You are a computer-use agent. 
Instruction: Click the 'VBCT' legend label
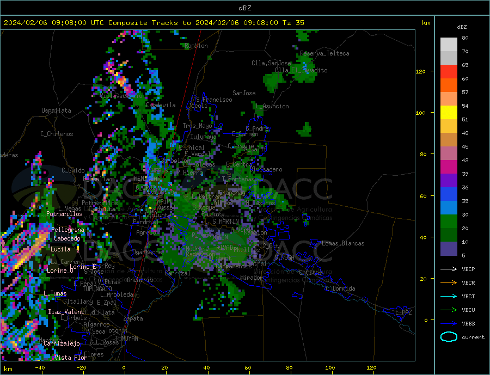(468, 296)
